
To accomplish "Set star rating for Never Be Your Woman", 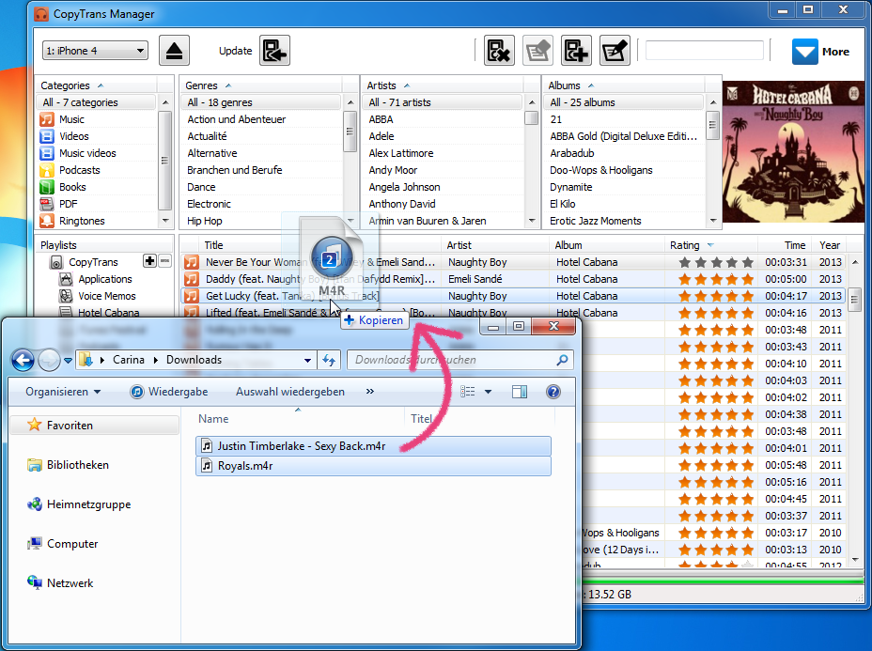I will (x=716, y=262).
